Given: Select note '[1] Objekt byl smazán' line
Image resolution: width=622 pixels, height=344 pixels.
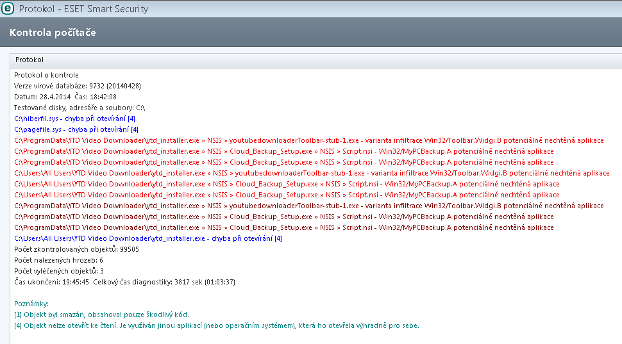Looking at the screenshot, I should coord(101,315).
